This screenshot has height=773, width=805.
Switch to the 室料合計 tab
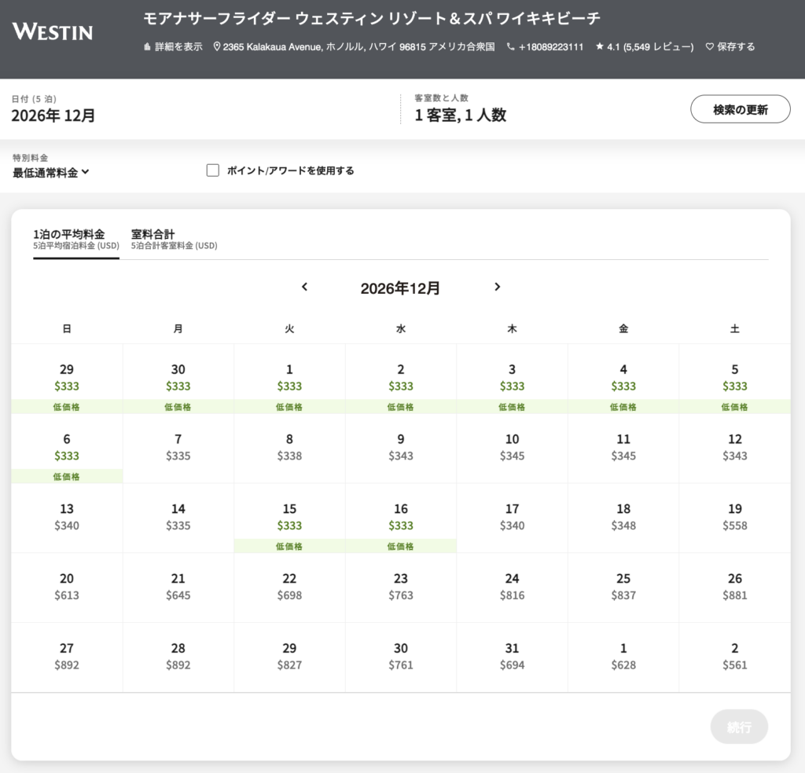[174, 240]
